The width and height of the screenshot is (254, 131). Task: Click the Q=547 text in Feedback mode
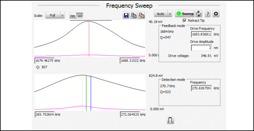(x=165, y=37)
